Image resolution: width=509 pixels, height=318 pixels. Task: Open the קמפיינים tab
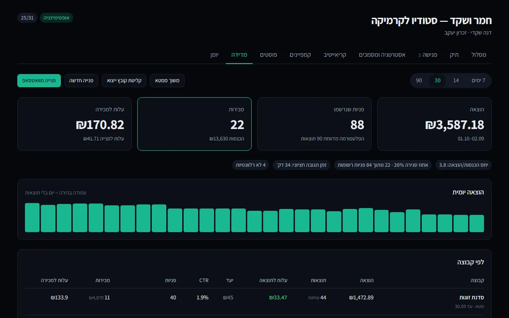(x=300, y=55)
